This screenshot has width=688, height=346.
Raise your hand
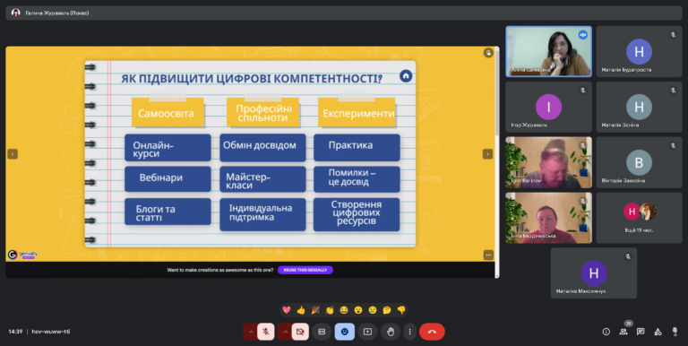pos(391,332)
